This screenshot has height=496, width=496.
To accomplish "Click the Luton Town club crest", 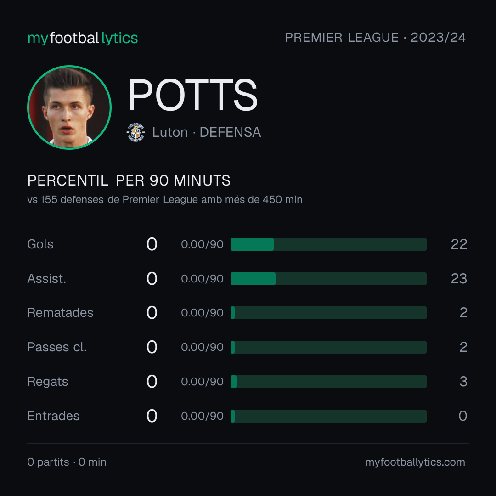I will click(x=135, y=132).
